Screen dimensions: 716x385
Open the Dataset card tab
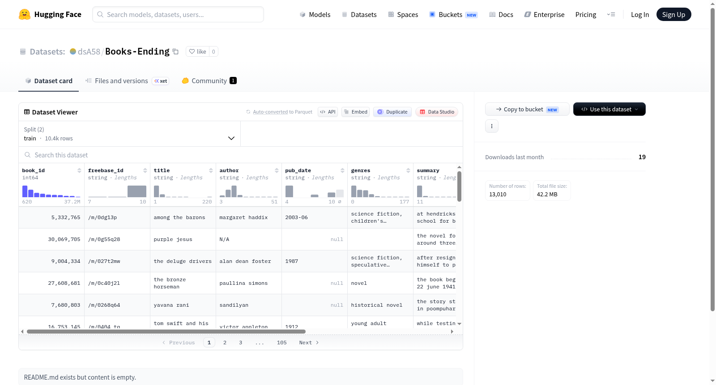[x=48, y=81]
